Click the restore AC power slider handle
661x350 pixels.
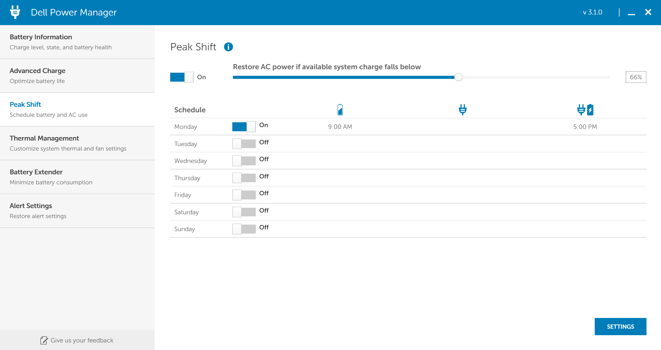click(x=458, y=77)
